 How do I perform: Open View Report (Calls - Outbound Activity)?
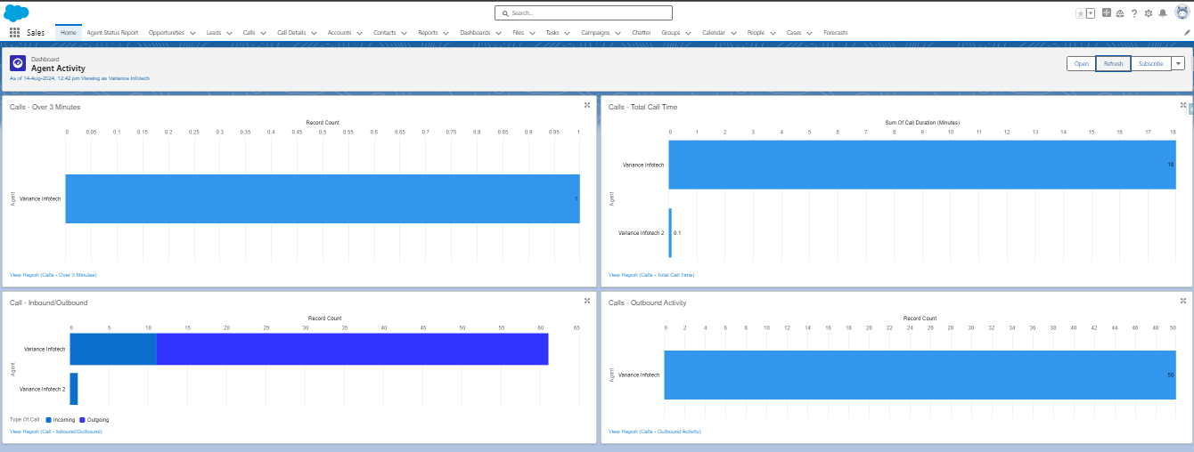[655, 432]
